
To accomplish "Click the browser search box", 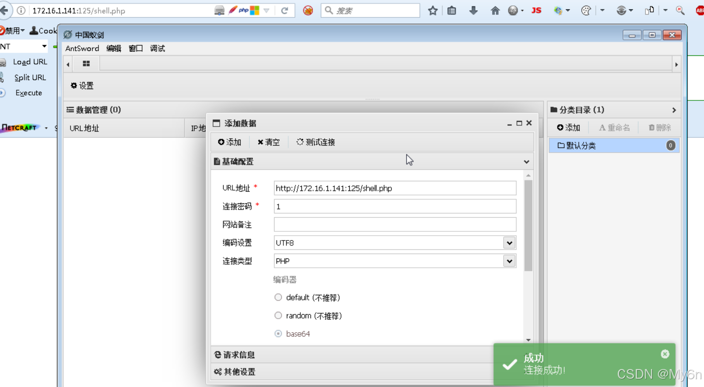I will click(370, 10).
